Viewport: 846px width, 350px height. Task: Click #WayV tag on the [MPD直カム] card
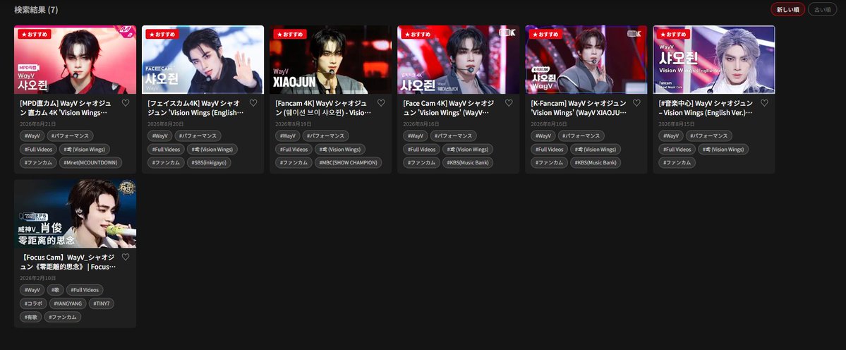(32, 136)
